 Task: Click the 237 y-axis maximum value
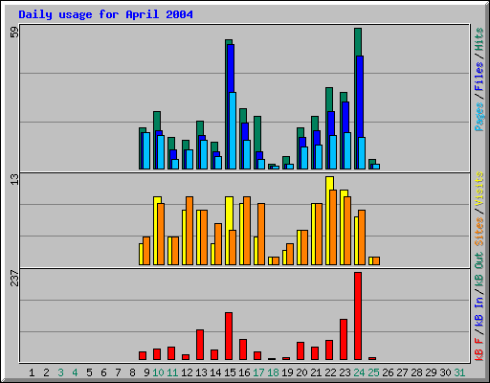[14, 278]
